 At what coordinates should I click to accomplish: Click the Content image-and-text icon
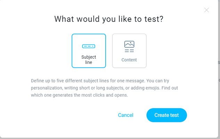click(x=129, y=47)
